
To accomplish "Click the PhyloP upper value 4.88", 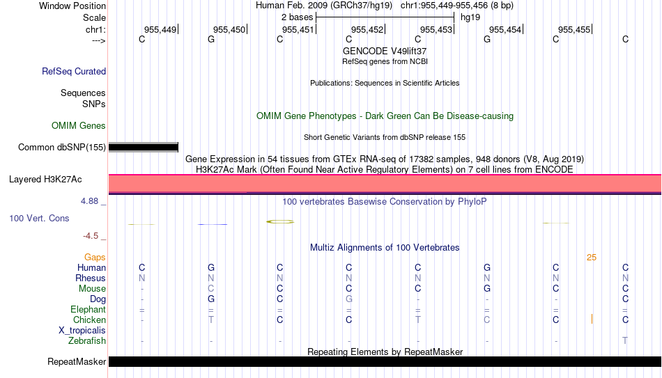I will point(89,201).
